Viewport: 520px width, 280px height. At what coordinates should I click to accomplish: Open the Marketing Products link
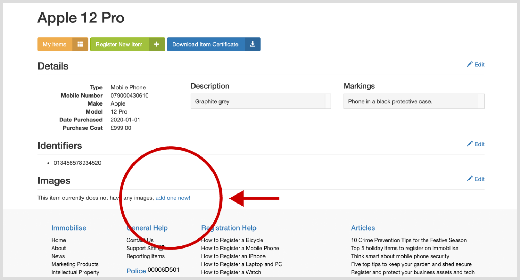(75, 264)
